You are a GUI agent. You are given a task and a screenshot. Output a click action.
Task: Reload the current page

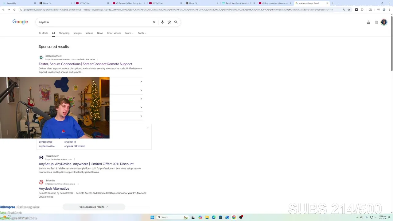(14, 10)
